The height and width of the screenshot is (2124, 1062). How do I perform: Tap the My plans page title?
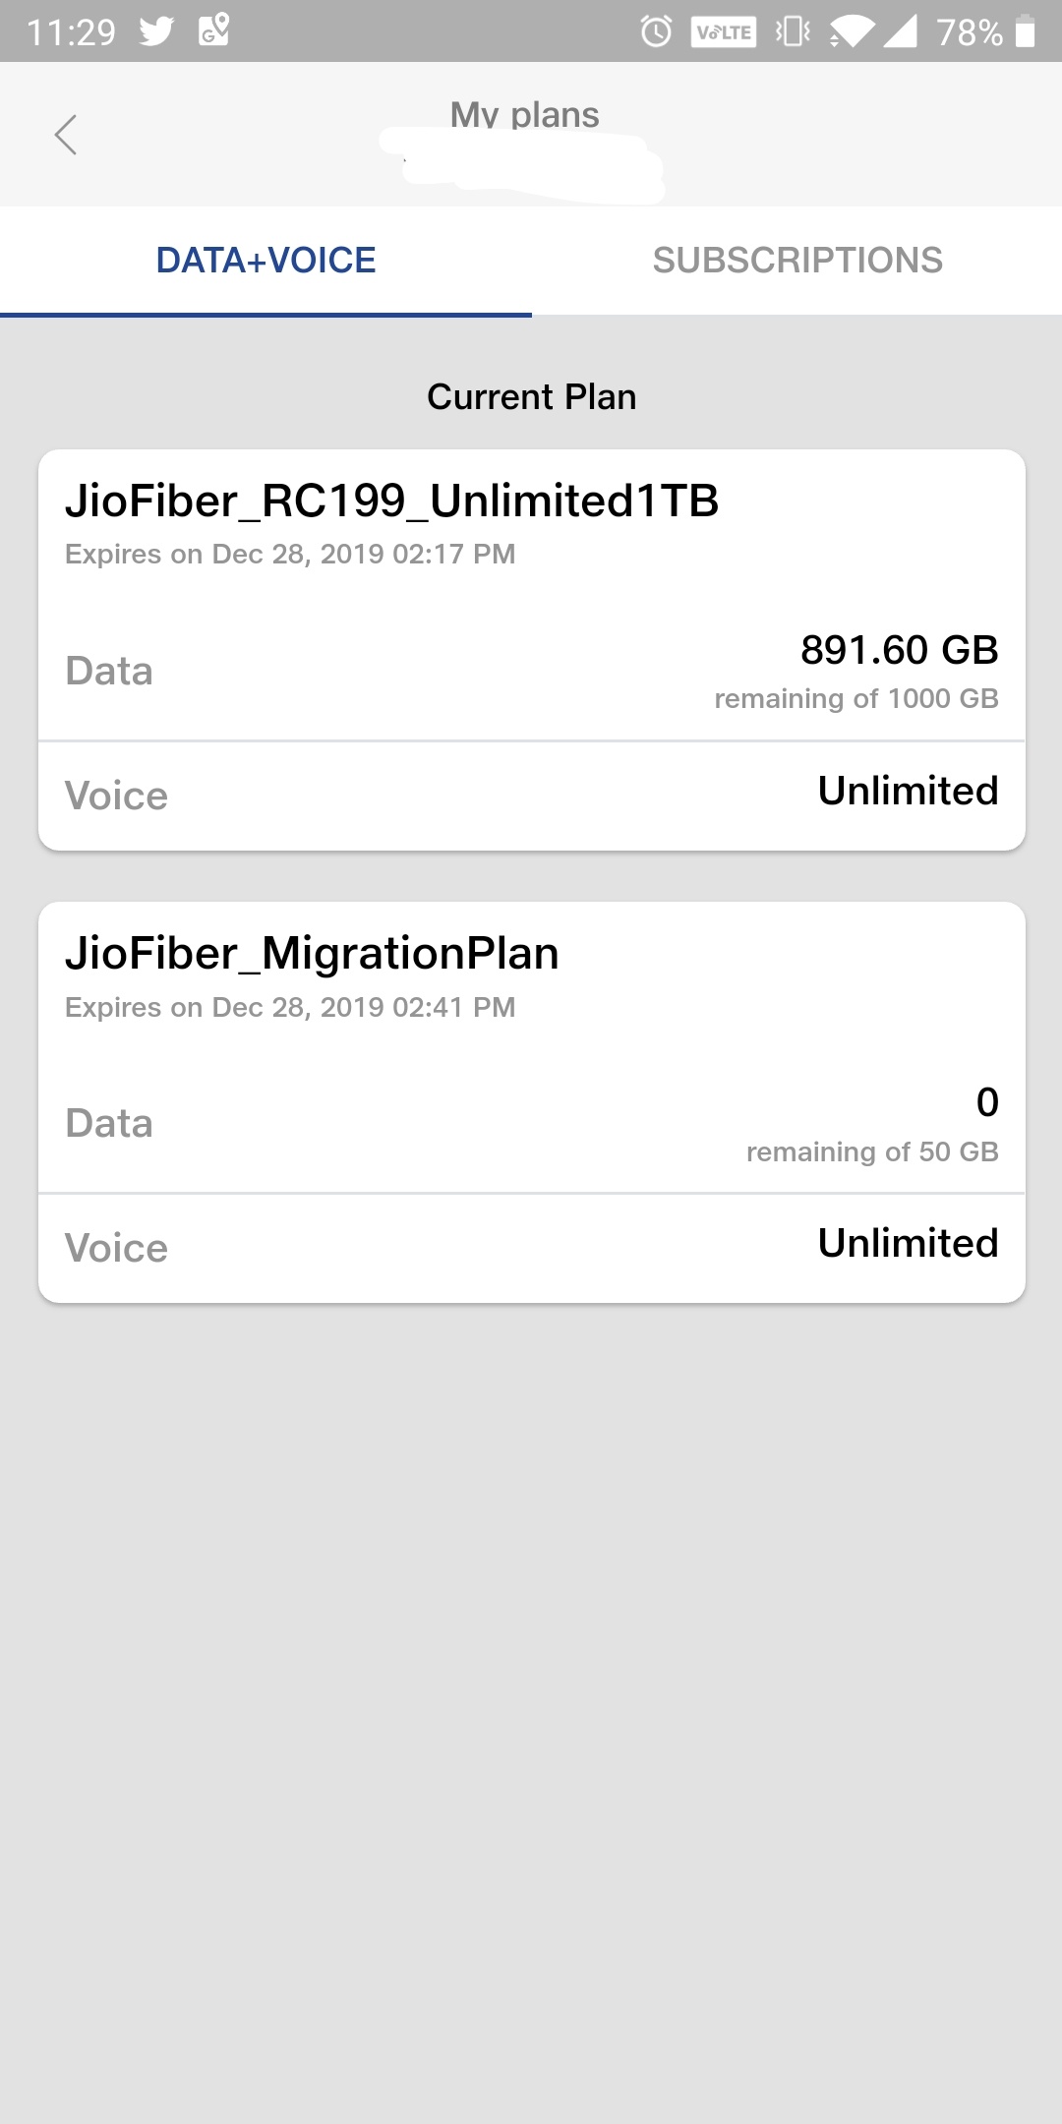tap(524, 116)
